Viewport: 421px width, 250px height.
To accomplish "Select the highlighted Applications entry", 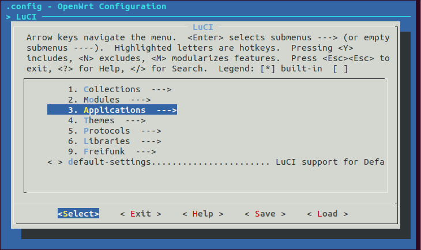I will click(112, 109).
